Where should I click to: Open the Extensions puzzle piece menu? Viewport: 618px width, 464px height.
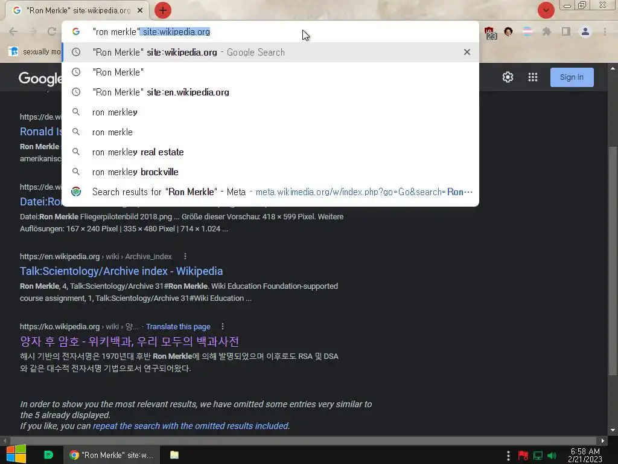point(546,31)
